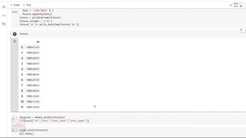The image size is (246, 138).
Task: Run the model.predict(future) cell bracket
Action: click(x=15, y=117)
